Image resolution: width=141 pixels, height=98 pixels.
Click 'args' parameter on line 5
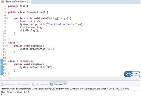pos(64,18)
